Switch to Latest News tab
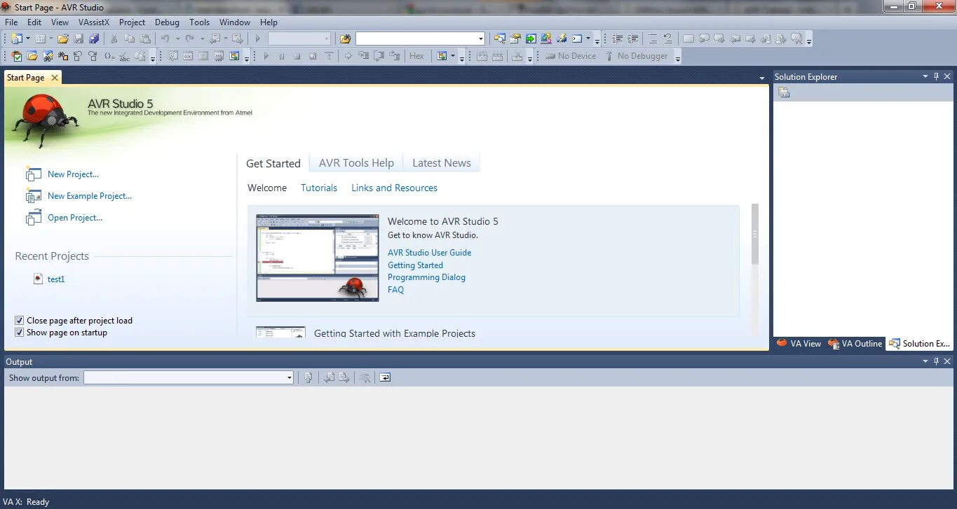957x509 pixels. [442, 163]
